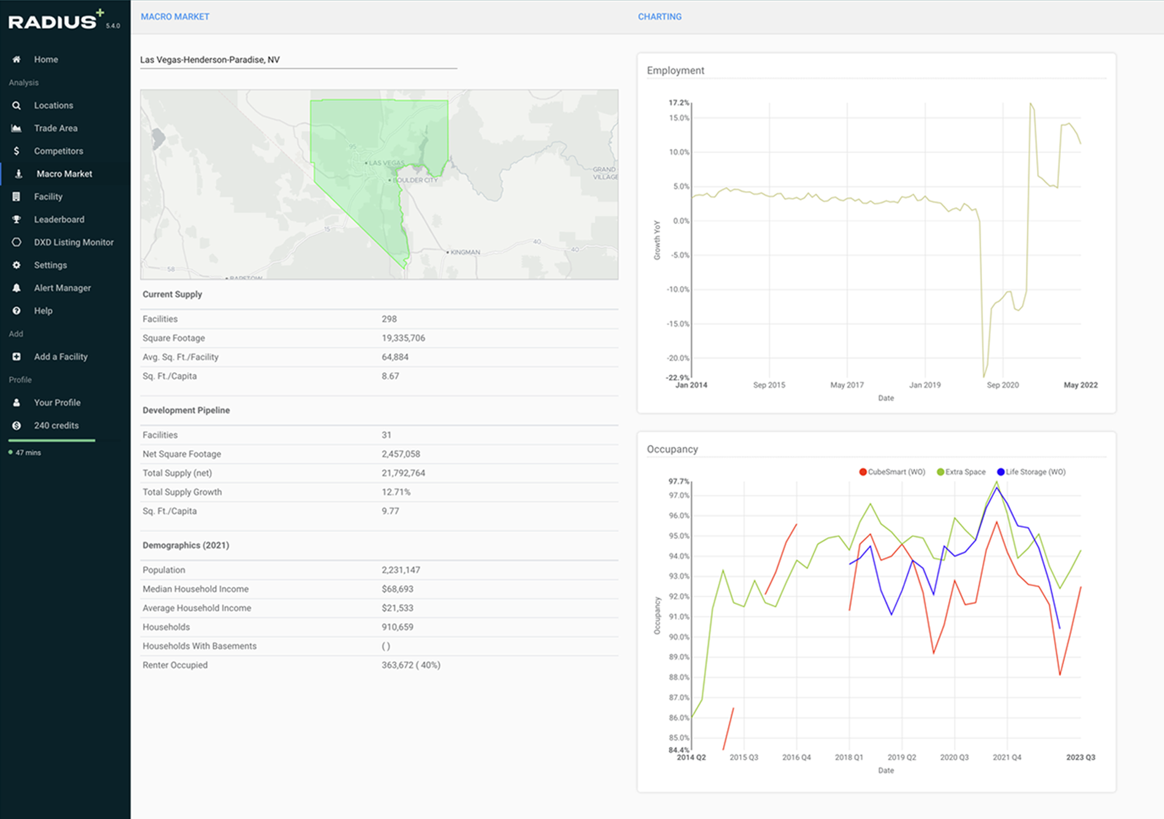Click the green session time progress bar
The height and width of the screenshot is (819, 1164).
tap(51, 440)
